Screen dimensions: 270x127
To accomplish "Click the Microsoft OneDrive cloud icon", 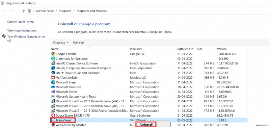I will click(x=53, y=87).
